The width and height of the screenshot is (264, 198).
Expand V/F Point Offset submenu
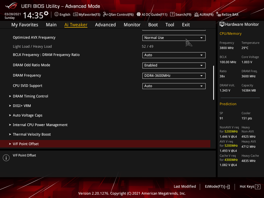pos(105,144)
